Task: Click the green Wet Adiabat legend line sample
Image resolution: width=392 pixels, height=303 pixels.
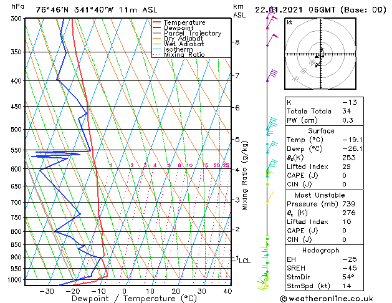Action: tap(157, 44)
